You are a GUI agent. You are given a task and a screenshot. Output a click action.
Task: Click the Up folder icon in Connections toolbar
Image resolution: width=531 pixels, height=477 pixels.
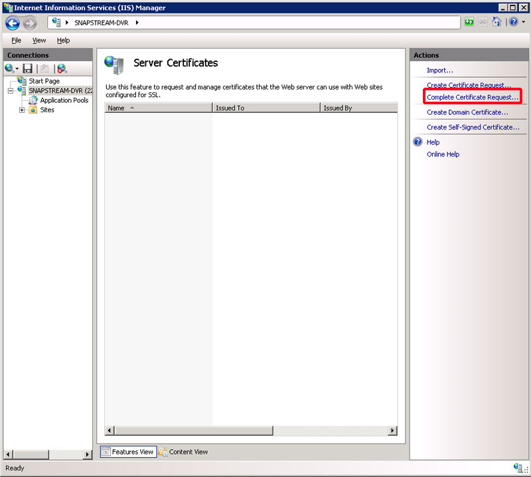44,68
